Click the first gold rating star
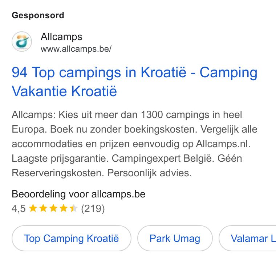276x263 pixels. point(33,208)
